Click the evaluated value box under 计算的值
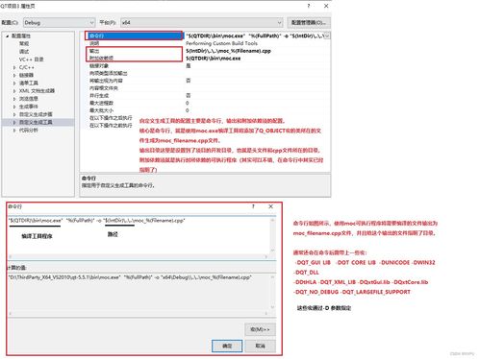This screenshot has height=359, width=480. 139,293
